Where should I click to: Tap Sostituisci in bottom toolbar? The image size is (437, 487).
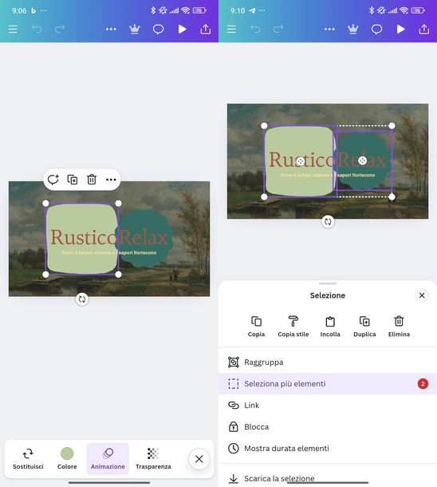(28, 458)
